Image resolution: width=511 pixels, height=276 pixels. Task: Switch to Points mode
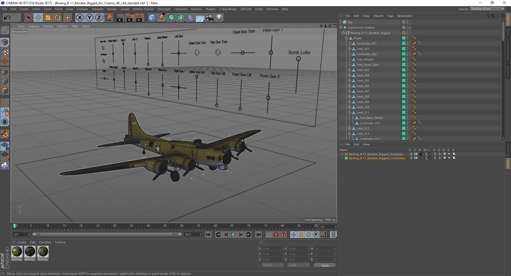pyautogui.click(x=5, y=71)
